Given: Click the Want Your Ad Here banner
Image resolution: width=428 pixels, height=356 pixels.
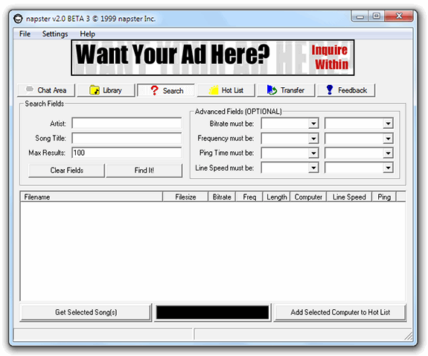Looking at the screenshot, I should pyautogui.click(x=213, y=57).
